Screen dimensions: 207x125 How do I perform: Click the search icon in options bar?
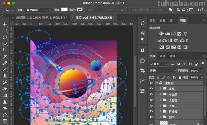pyautogui.click(x=183, y=10)
